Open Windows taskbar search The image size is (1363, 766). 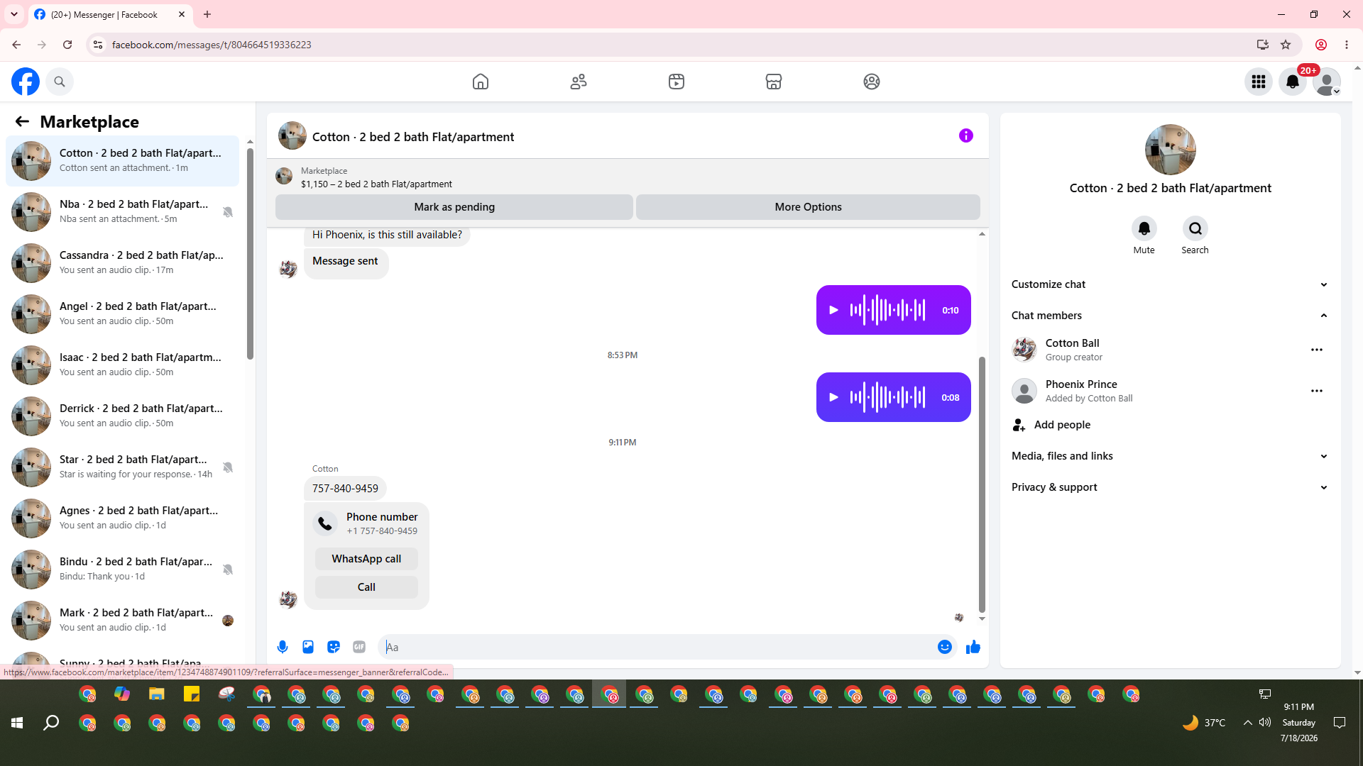click(51, 723)
